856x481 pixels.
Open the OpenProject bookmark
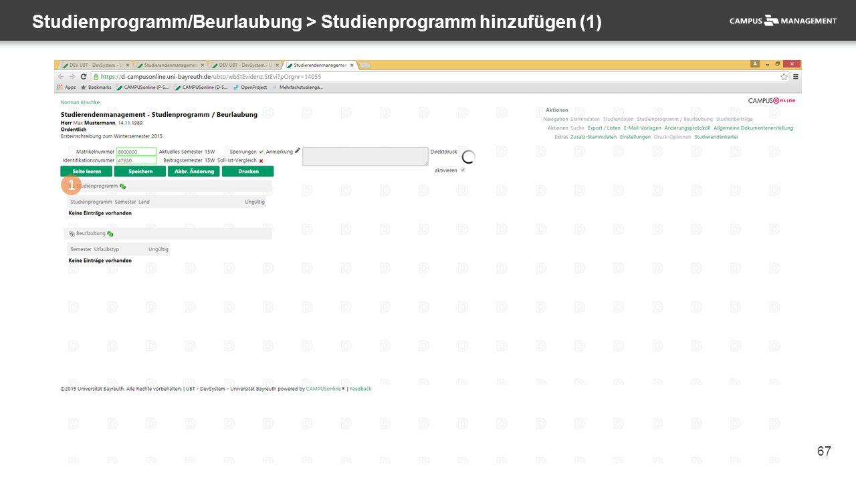click(249, 87)
